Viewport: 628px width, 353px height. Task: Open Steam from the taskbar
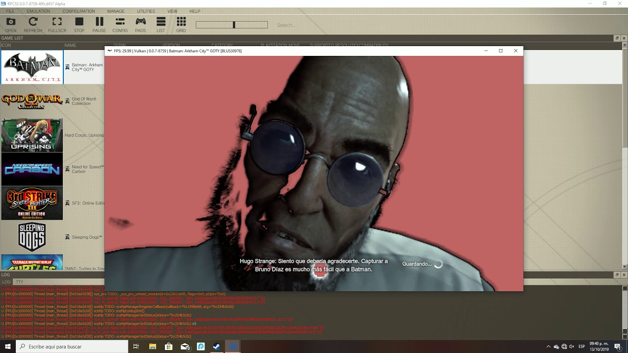click(x=216, y=347)
